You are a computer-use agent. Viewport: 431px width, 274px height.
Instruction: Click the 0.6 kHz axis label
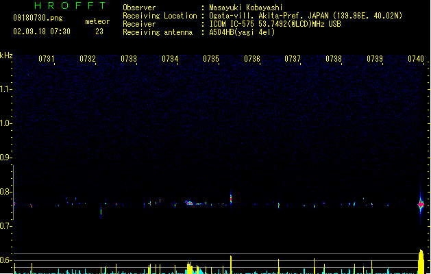click(x=5, y=260)
